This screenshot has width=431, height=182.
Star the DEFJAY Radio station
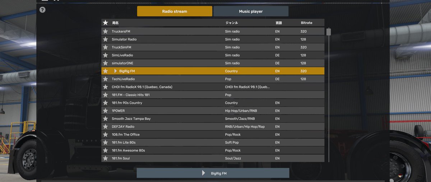pos(105,126)
